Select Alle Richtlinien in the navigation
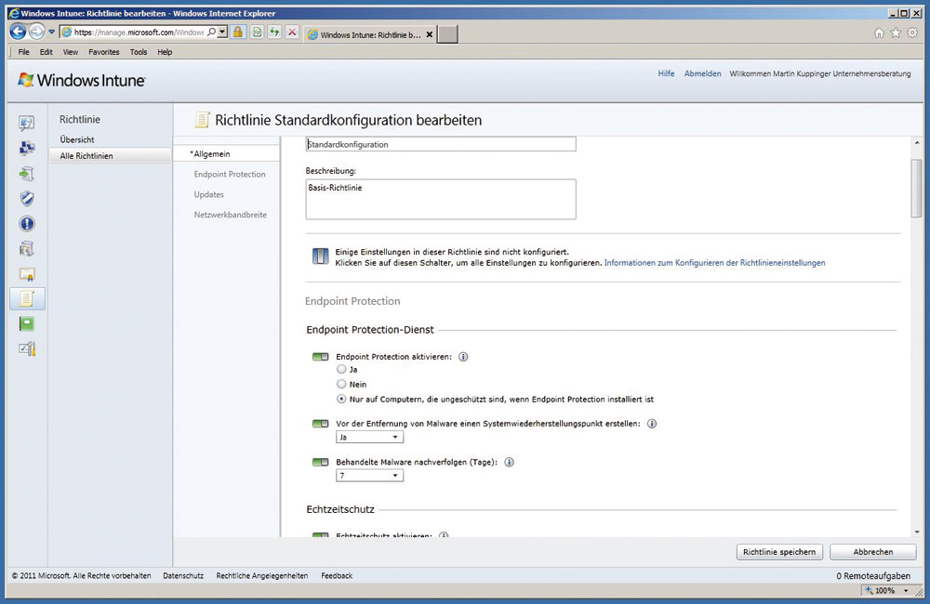Viewport: 930px width, 604px height. click(x=111, y=156)
